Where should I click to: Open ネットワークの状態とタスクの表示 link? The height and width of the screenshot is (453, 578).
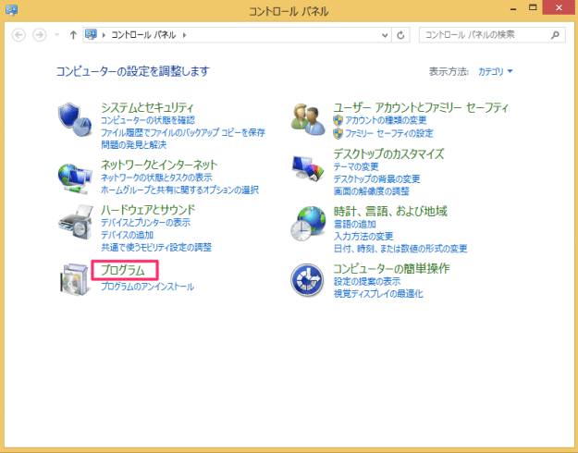point(156,178)
